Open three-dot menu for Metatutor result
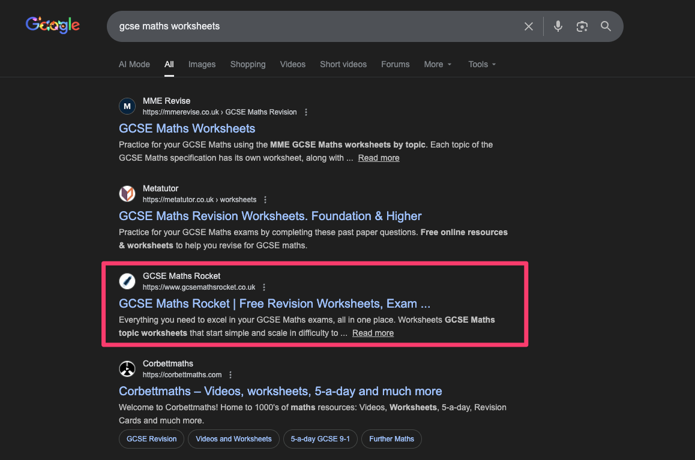695x460 pixels. point(265,200)
